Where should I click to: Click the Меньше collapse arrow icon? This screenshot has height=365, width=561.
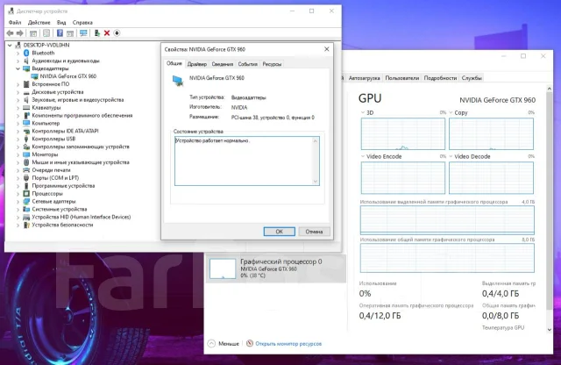pos(211,344)
